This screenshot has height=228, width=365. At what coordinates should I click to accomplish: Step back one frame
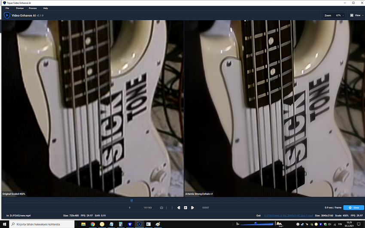point(179,207)
